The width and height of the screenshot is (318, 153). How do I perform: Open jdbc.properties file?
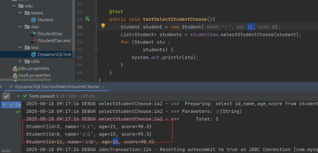tap(34, 68)
